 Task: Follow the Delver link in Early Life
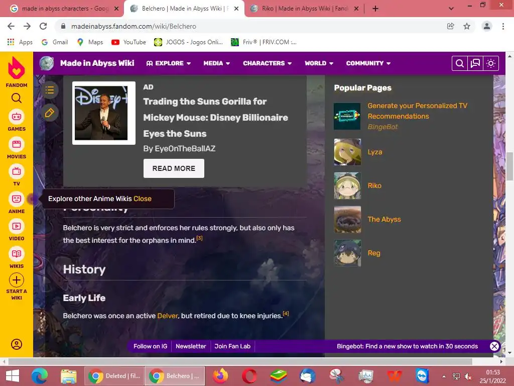click(167, 316)
